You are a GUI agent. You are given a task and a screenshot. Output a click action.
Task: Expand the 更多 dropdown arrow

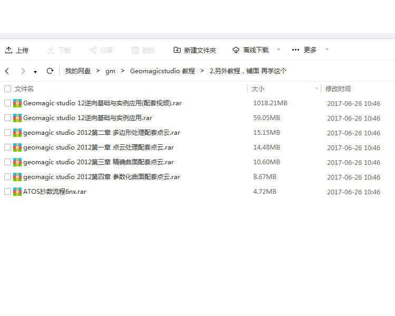pyautogui.click(x=327, y=49)
